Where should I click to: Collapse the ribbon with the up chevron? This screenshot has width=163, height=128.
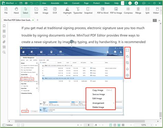click(159, 20)
